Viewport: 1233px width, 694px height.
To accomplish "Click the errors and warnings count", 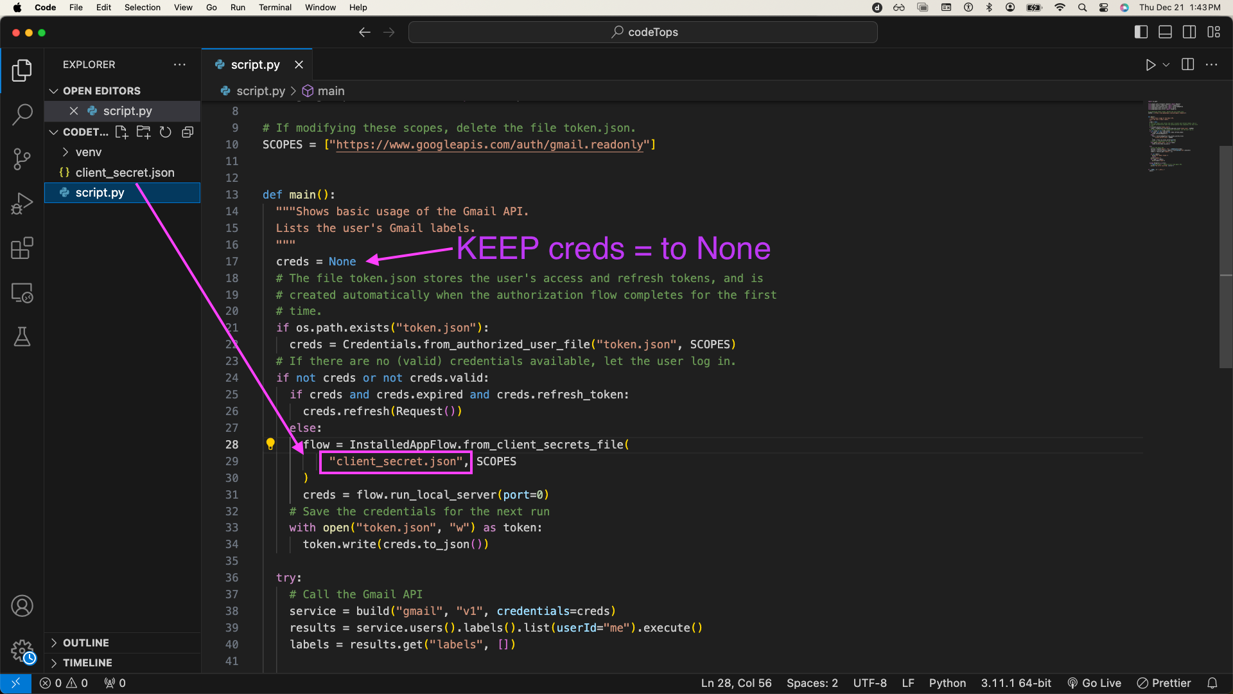I will [64, 683].
